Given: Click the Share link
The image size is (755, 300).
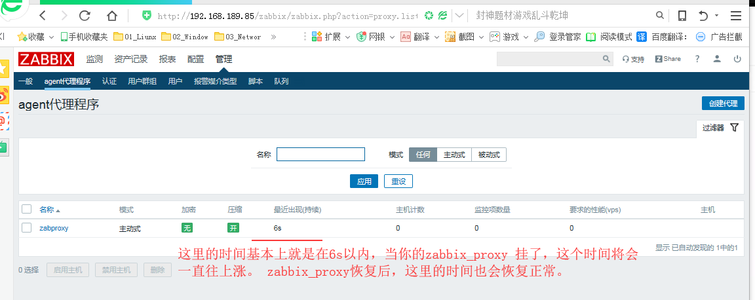Looking at the screenshot, I should (x=668, y=59).
